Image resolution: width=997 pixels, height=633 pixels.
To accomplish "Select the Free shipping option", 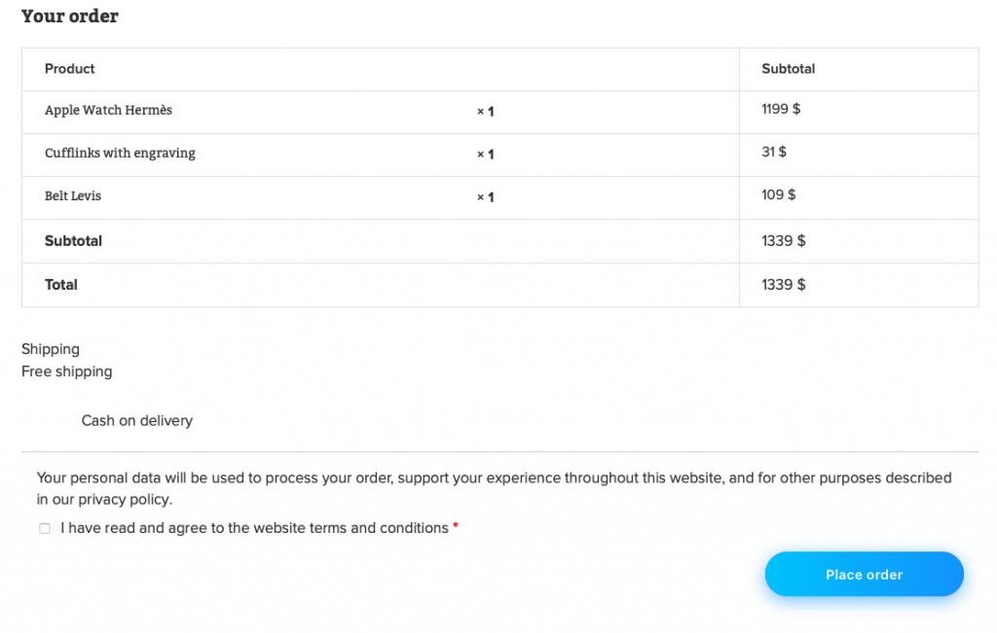I will point(67,371).
